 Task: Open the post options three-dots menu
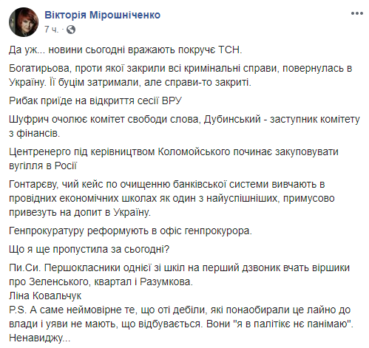tap(357, 13)
